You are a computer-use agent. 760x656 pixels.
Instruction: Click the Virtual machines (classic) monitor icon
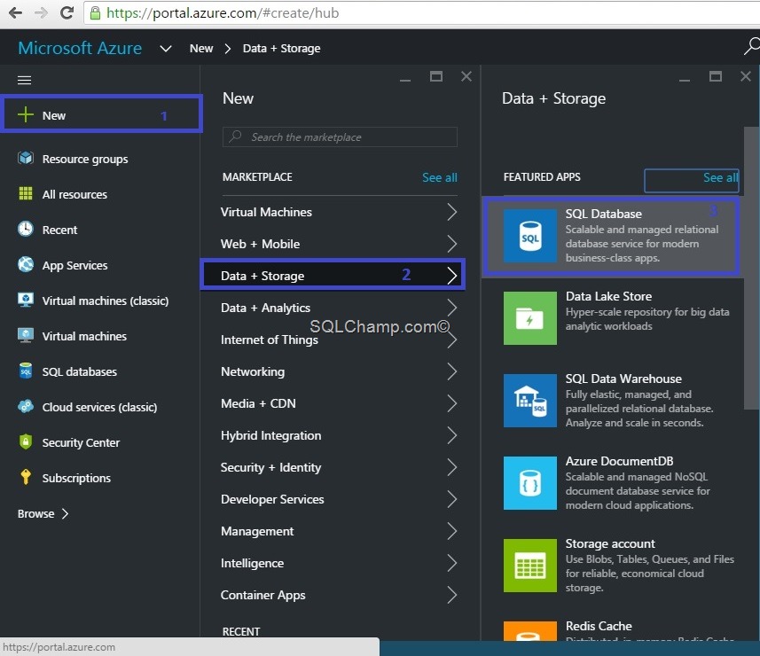click(26, 300)
